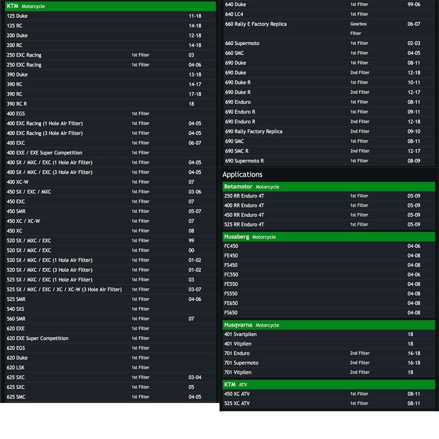439x439 pixels.
Task: Click the FS650 row
Action: coord(329,313)
